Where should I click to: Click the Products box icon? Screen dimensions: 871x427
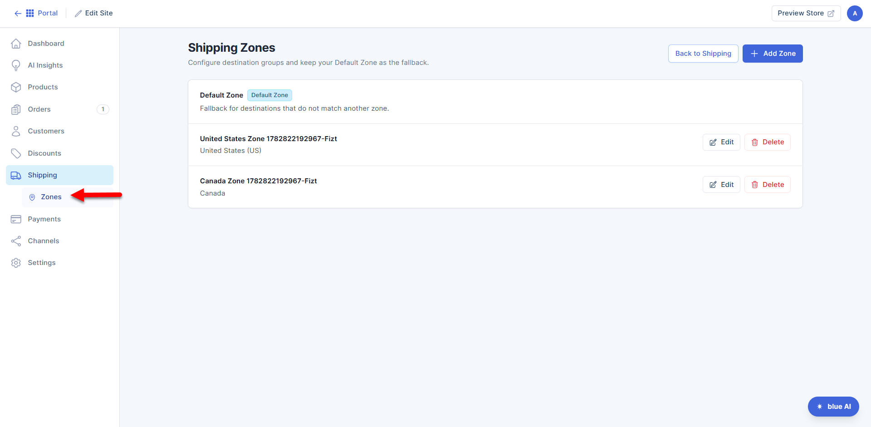coord(16,87)
